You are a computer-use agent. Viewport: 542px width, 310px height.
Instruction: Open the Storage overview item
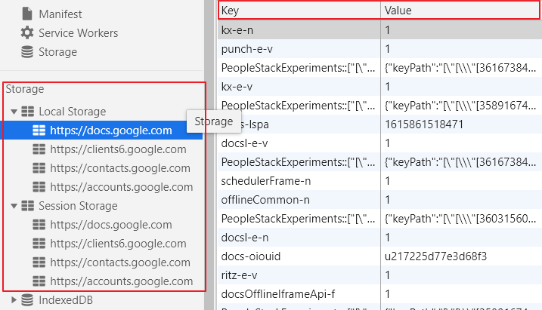point(57,52)
